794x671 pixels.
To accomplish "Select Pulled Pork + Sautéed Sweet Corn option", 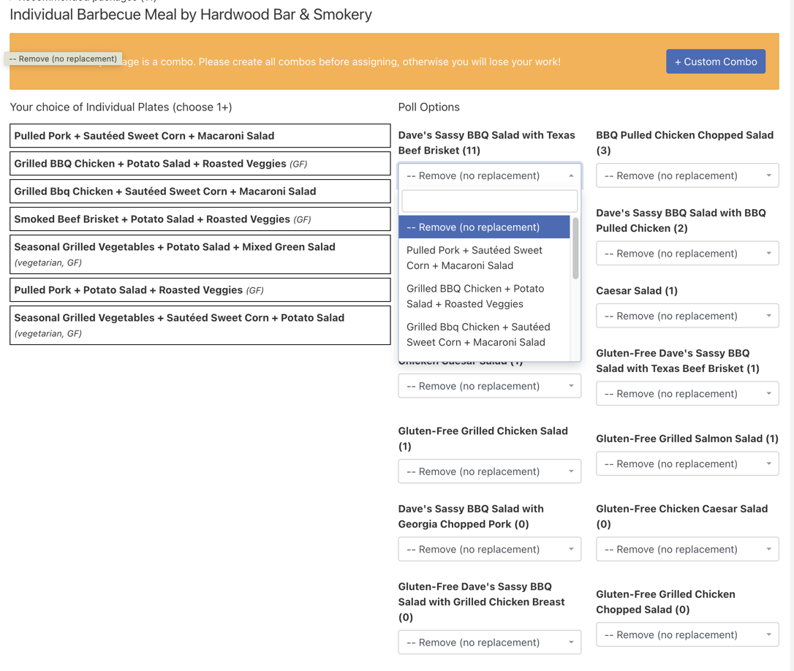I will coord(484,257).
